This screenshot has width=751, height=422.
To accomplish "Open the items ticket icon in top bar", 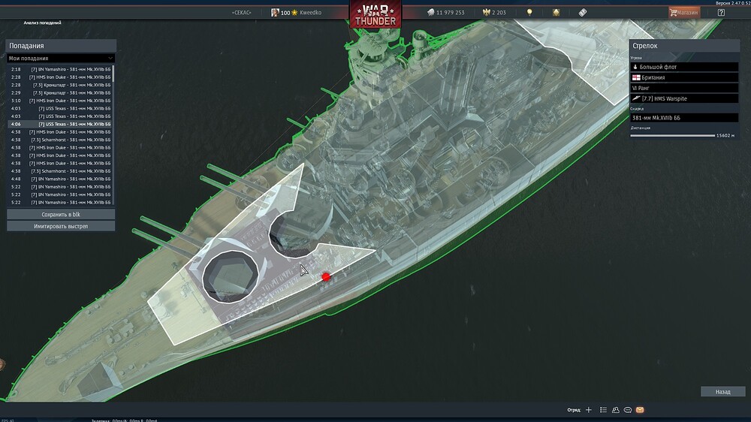I will pos(583,13).
